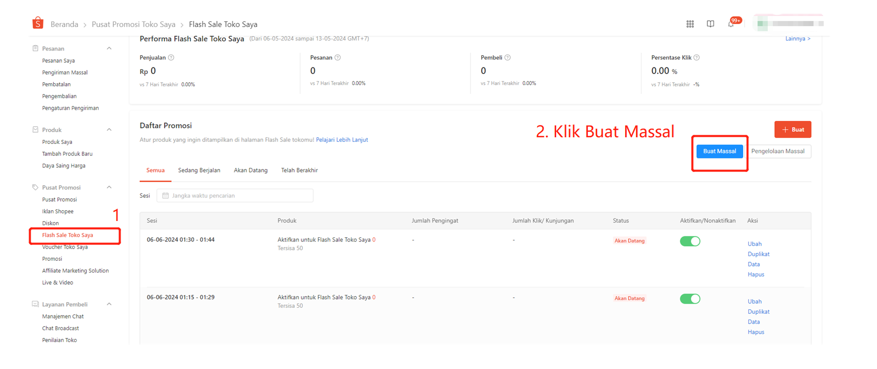Collapse the Pusat Promosi sidebar section
This screenshot has height=369, width=877.
[x=109, y=187]
